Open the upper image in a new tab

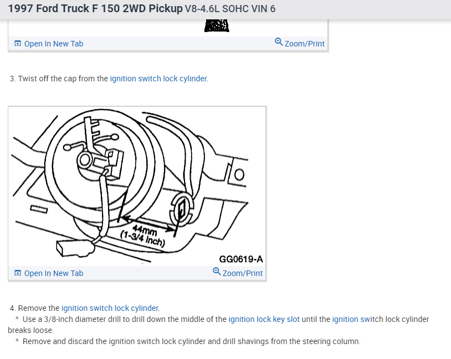coord(49,44)
